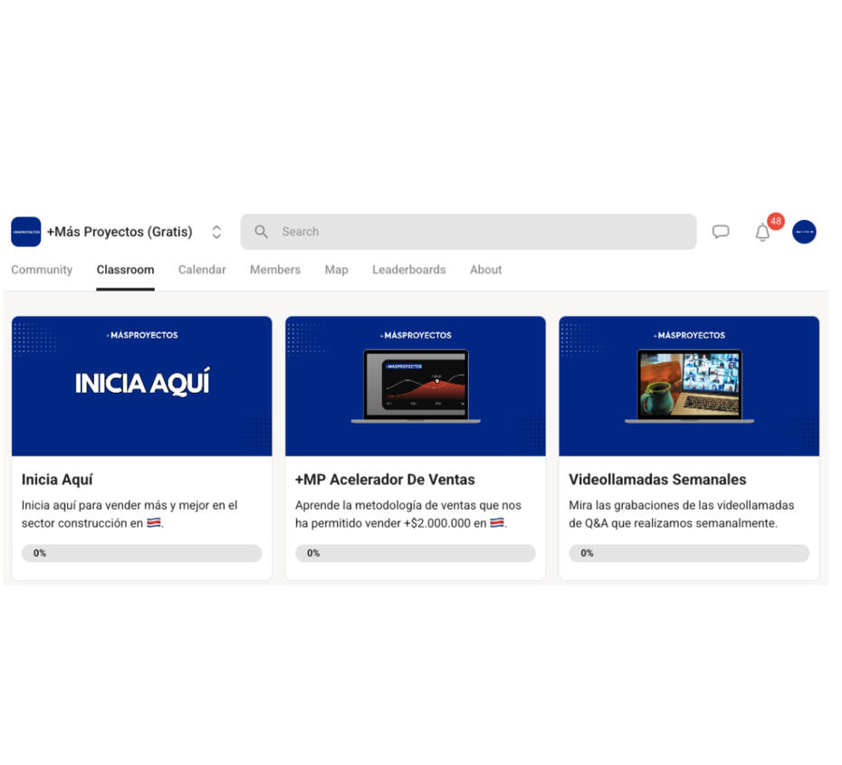Select the Classroom tab

125,270
